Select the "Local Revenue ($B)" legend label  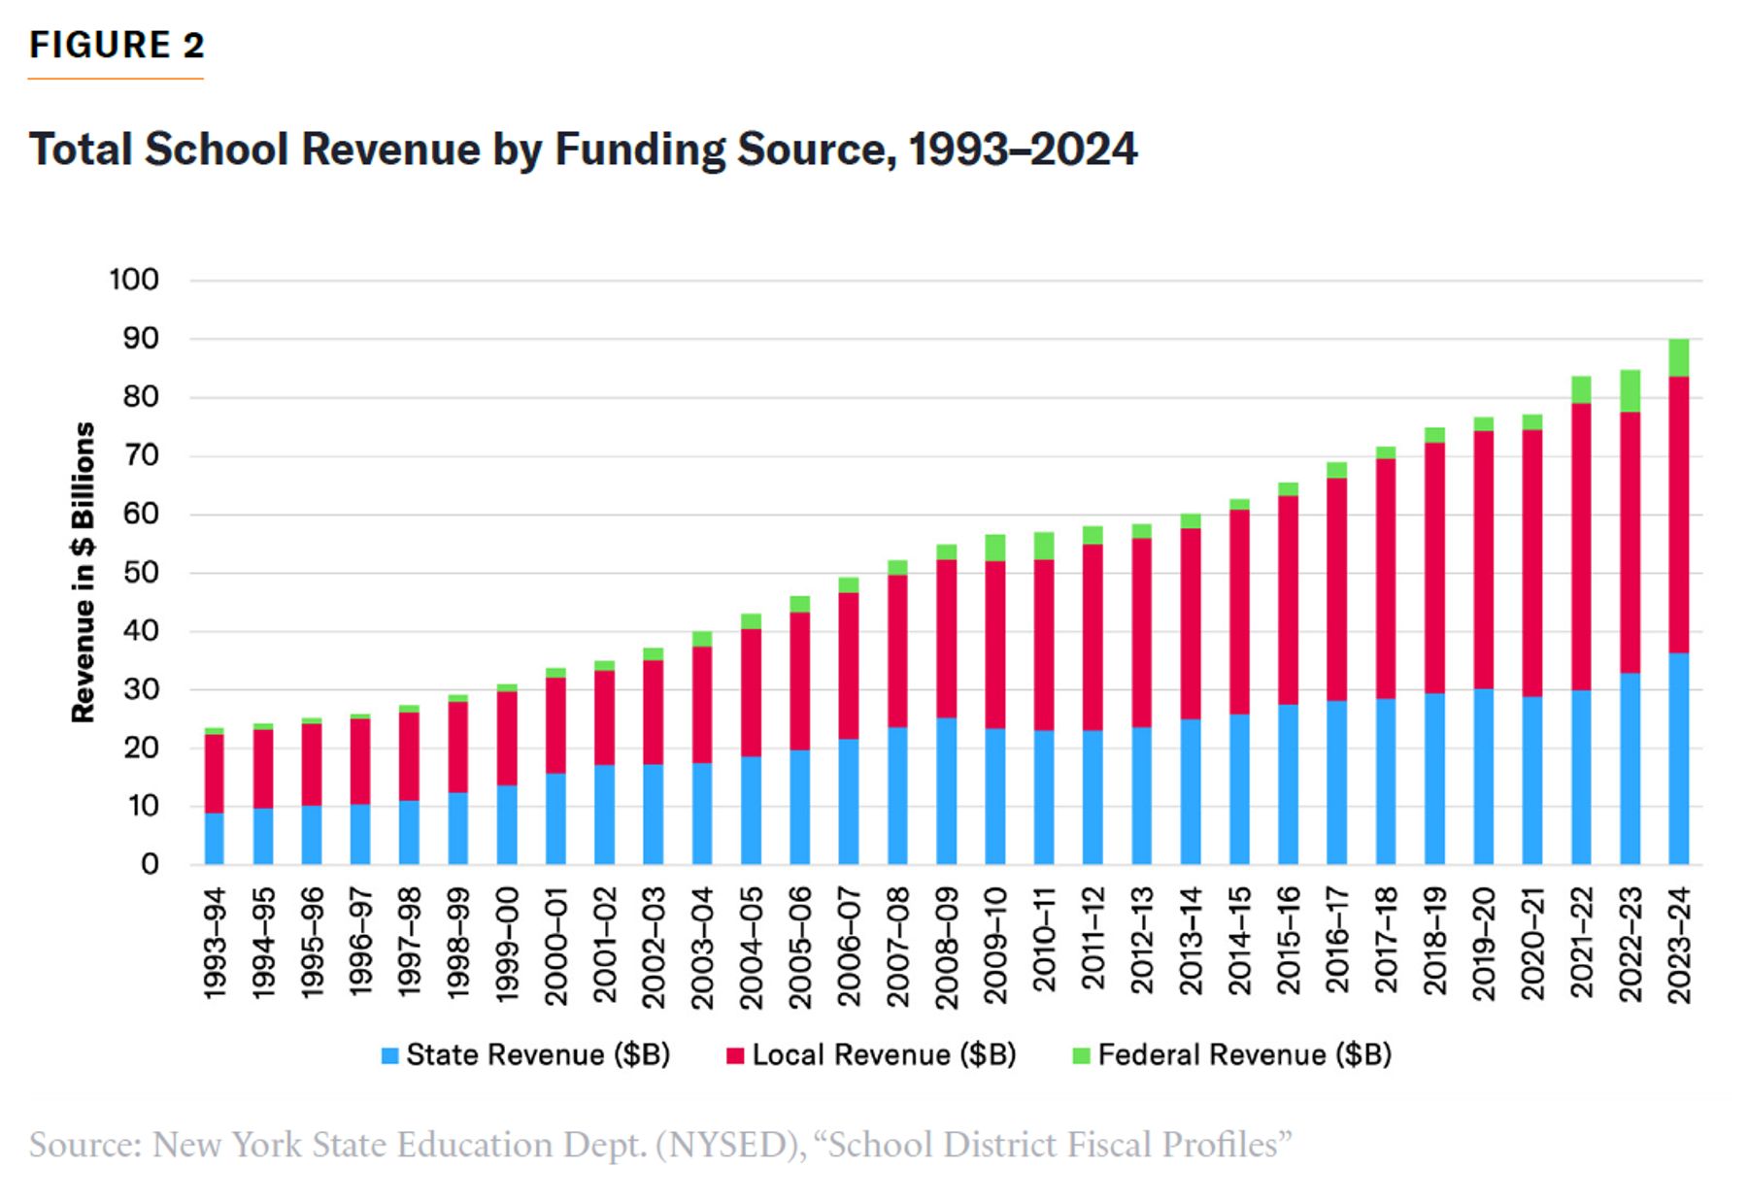point(884,1055)
